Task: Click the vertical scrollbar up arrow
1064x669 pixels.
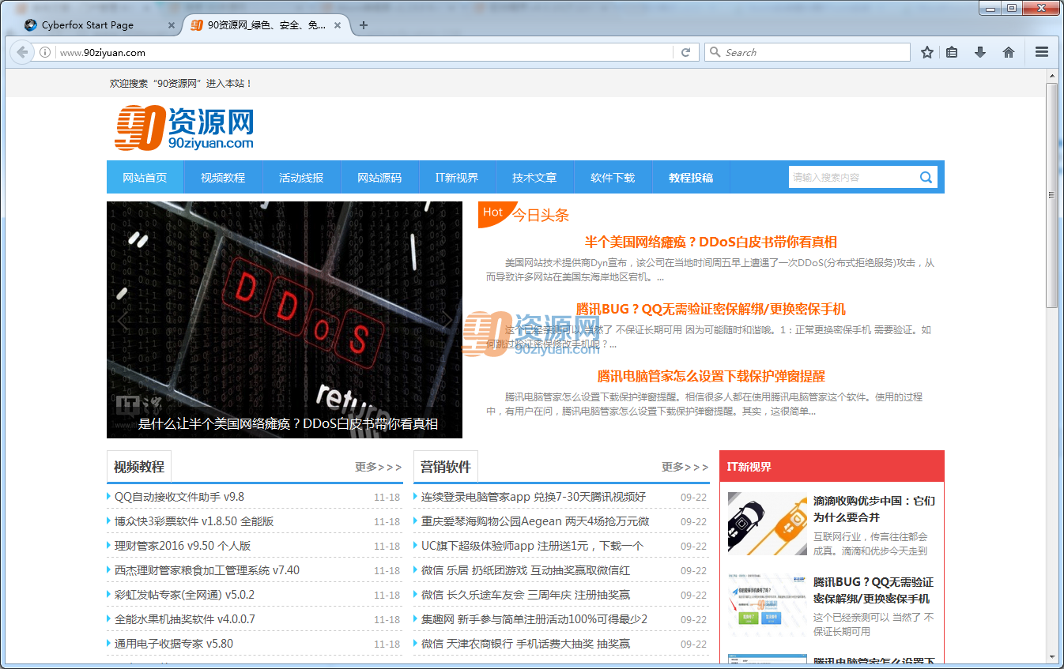Action: point(1051,77)
